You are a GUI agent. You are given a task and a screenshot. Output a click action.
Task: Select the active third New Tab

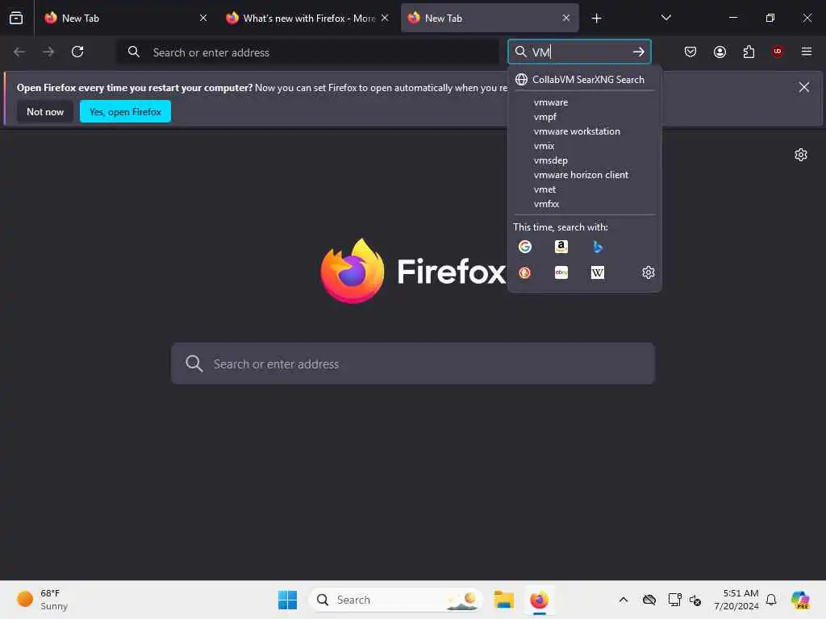(x=490, y=18)
